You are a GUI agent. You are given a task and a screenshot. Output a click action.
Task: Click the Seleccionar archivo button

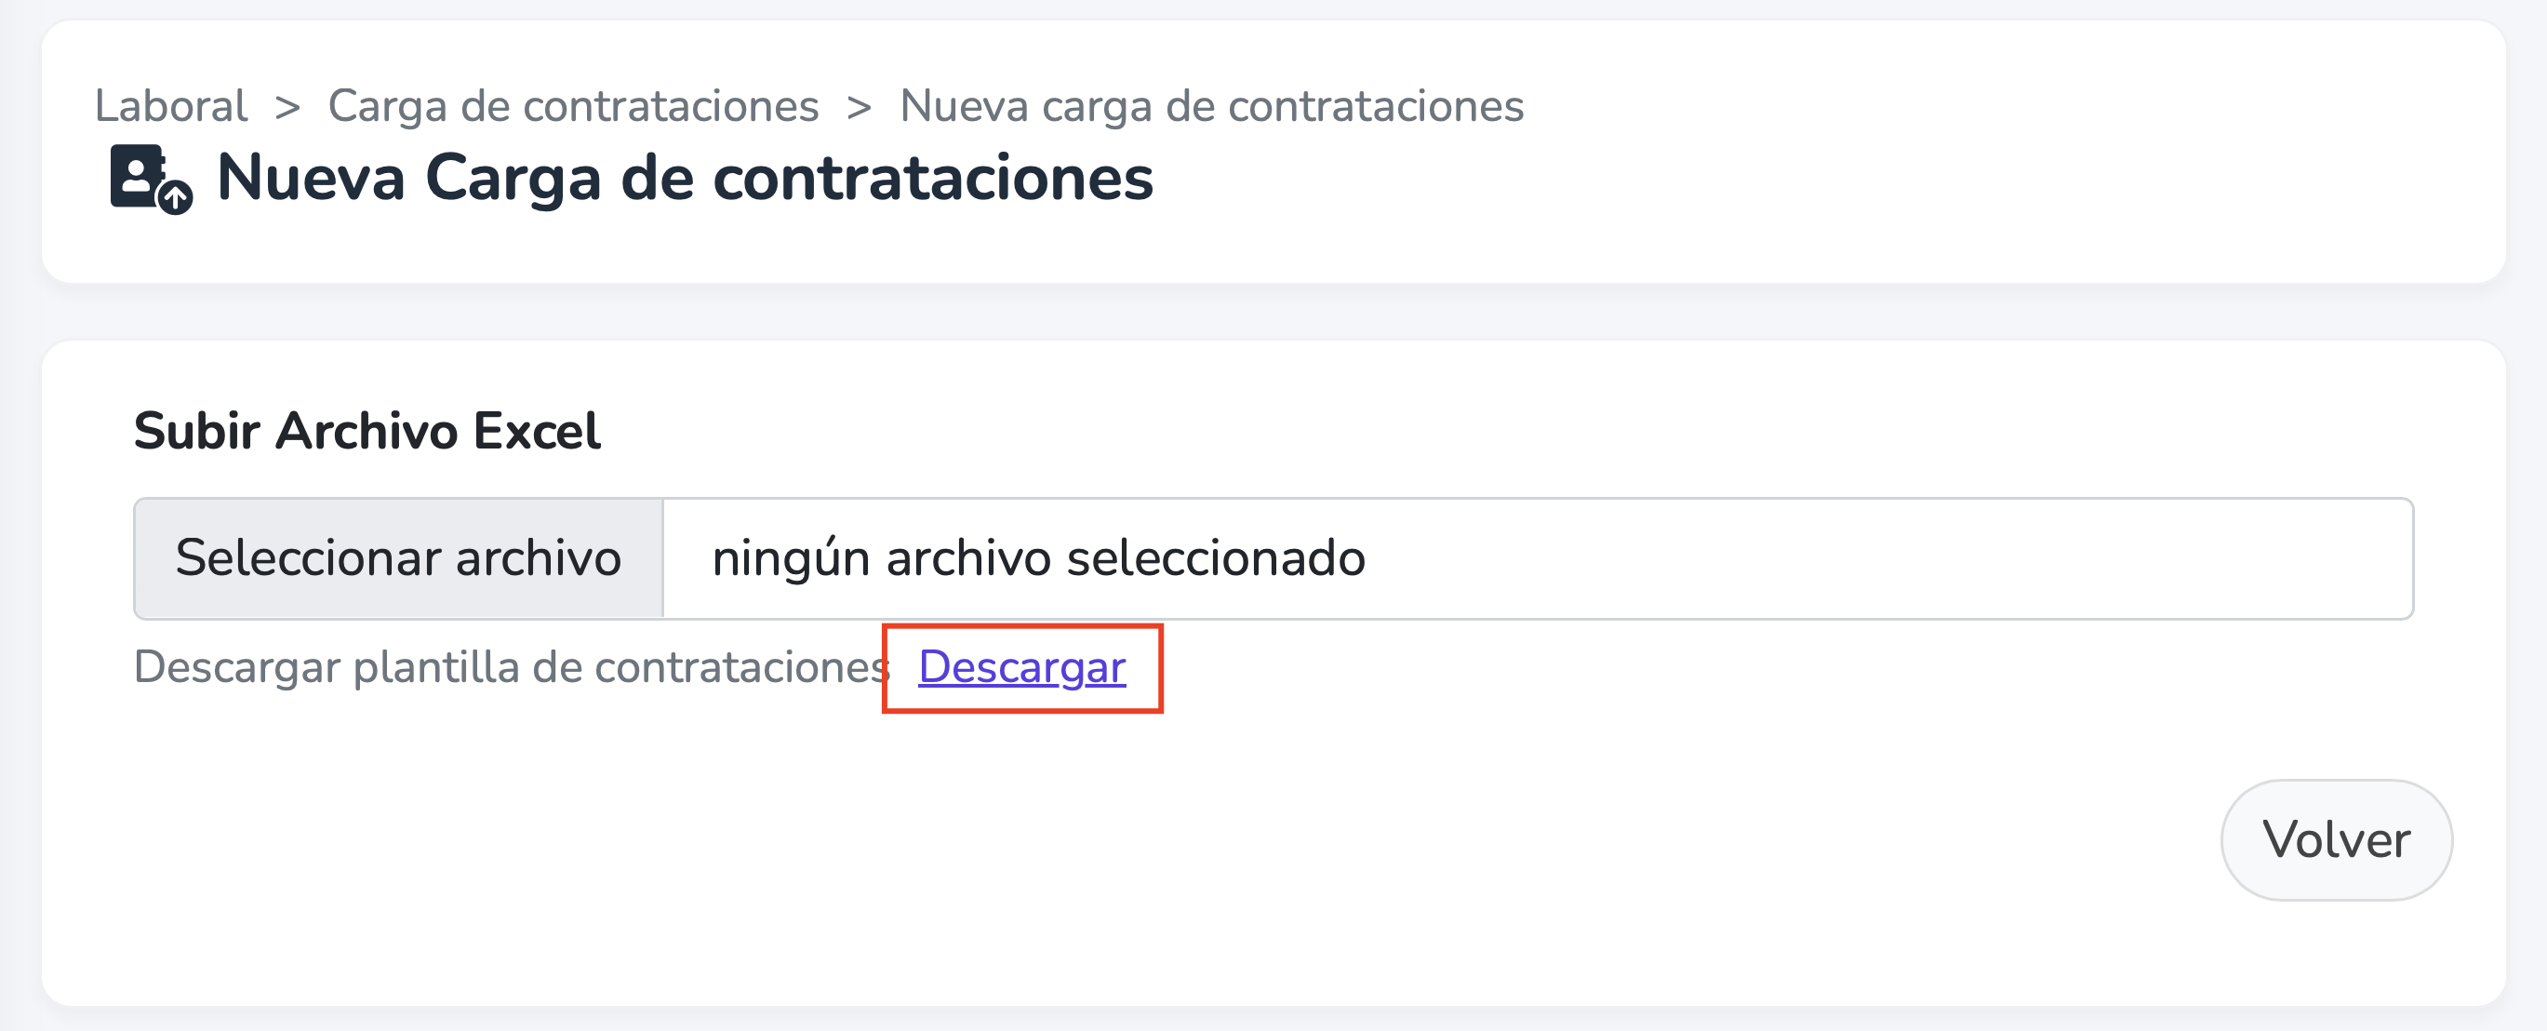click(398, 558)
